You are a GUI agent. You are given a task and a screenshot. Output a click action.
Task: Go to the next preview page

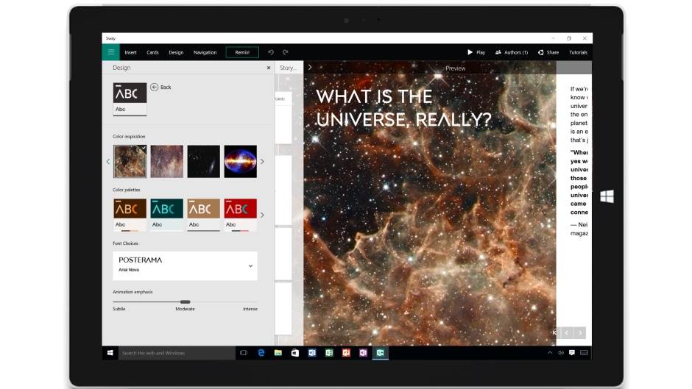(580, 332)
